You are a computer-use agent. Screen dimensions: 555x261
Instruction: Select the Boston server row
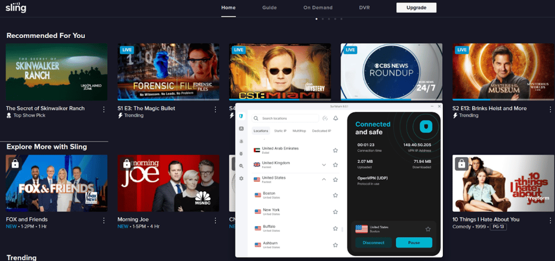coord(296,195)
